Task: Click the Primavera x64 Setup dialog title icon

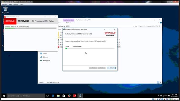Action: pyautogui.click(x=64, y=29)
